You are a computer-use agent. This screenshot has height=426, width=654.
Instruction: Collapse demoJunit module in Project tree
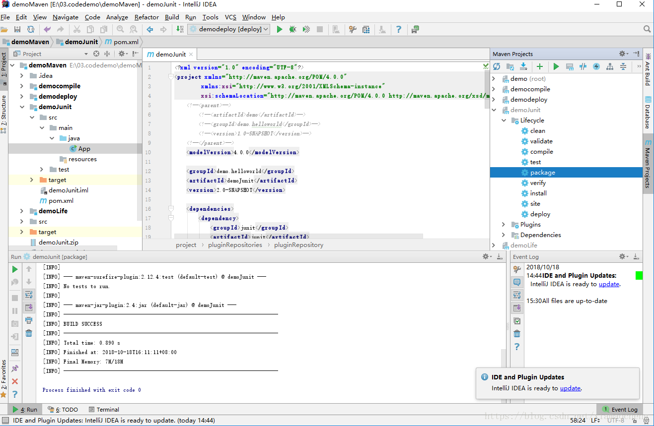(22, 107)
